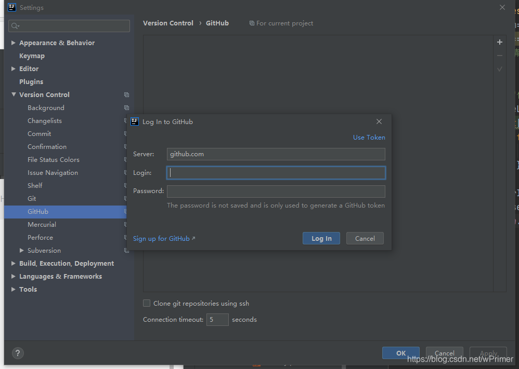Enable Clone git repositories using ssh
The height and width of the screenshot is (369, 519).
click(x=147, y=303)
